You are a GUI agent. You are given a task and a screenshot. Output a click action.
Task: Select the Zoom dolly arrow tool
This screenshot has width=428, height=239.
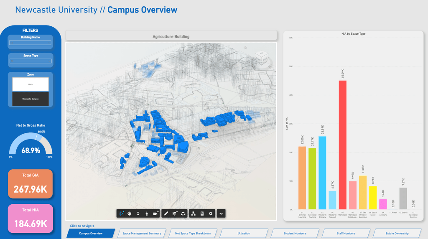tap(138, 214)
